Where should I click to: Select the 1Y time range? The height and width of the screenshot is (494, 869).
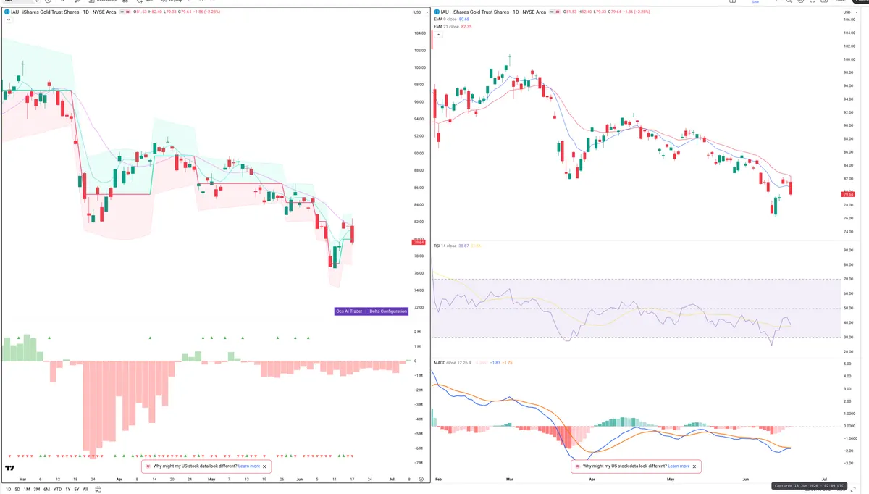click(67, 489)
